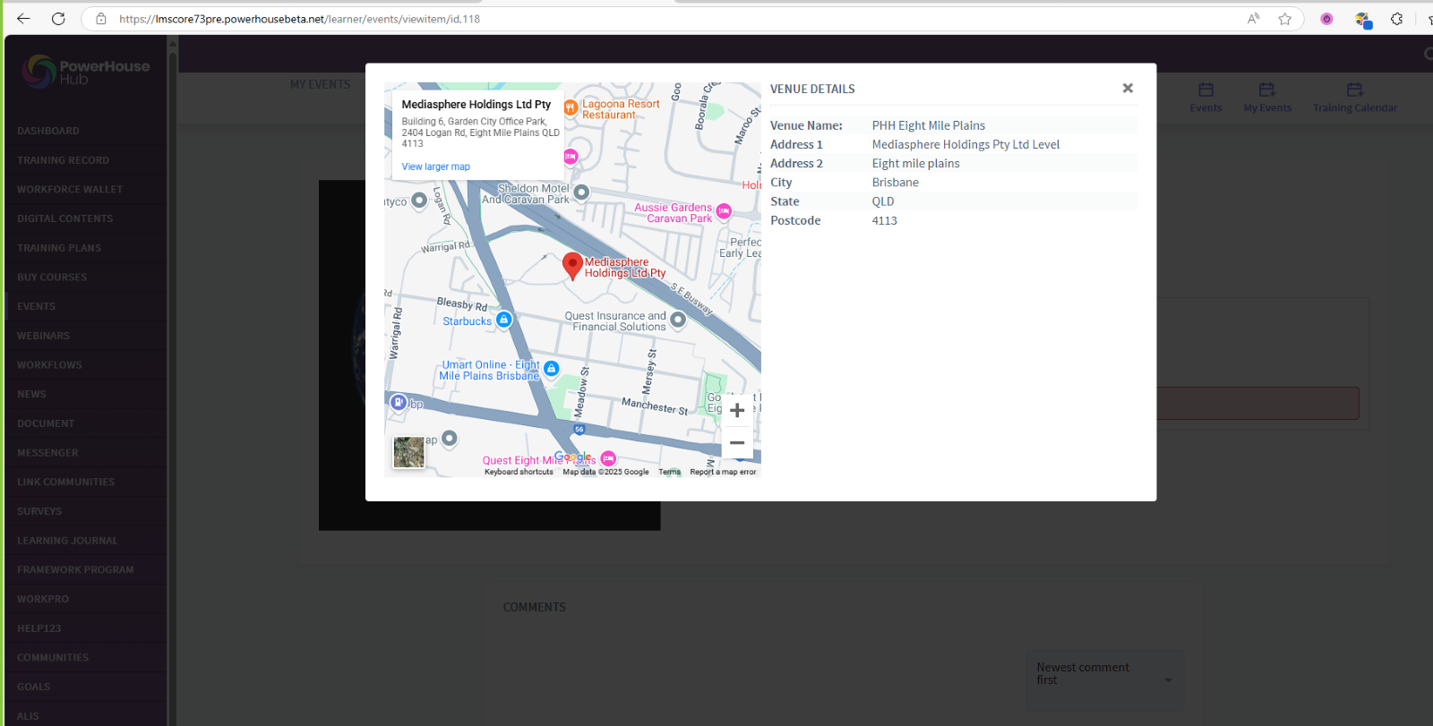This screenshot has width=1433, height=726.
Task: Open Training Record in sidebar
Action: [63, 160]
